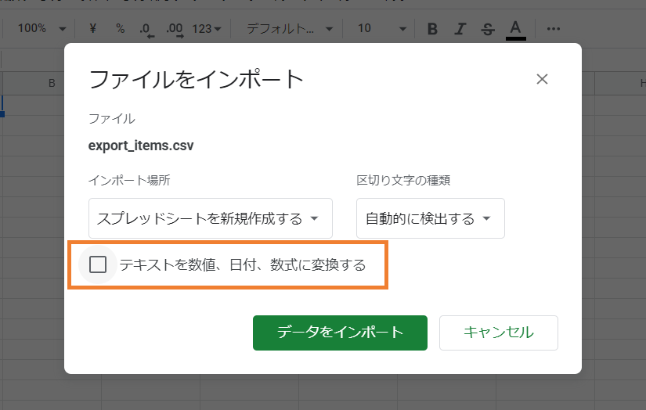Viewport: 646px width, 410px height.
Task: Select column B header
Action: [x=52, y=83]
